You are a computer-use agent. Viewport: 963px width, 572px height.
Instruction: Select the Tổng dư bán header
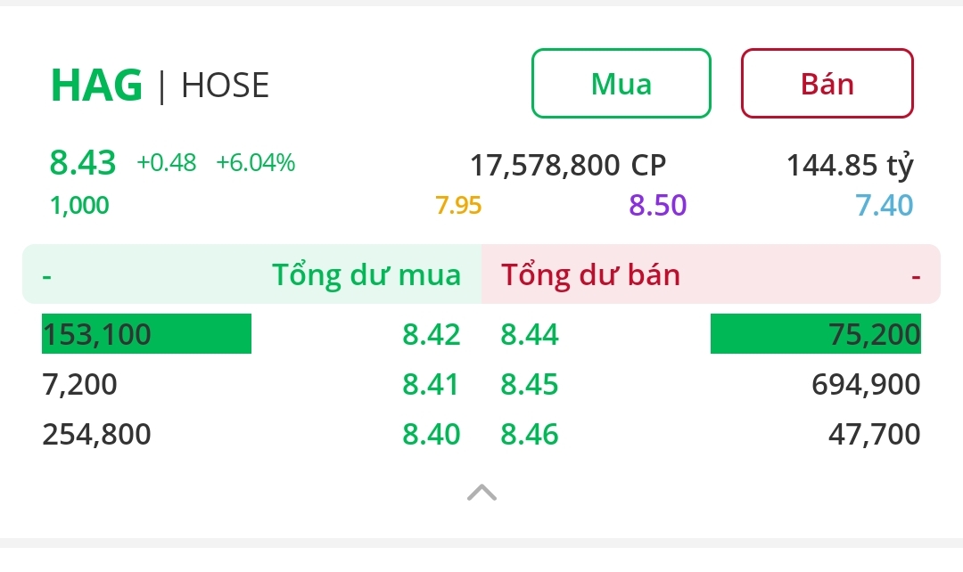590,274
